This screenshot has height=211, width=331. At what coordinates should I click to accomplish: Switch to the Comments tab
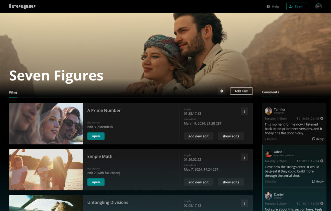(270, 92)
